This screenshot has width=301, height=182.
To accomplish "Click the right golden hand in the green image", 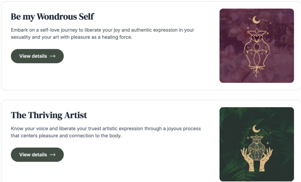I will (266, 160).
